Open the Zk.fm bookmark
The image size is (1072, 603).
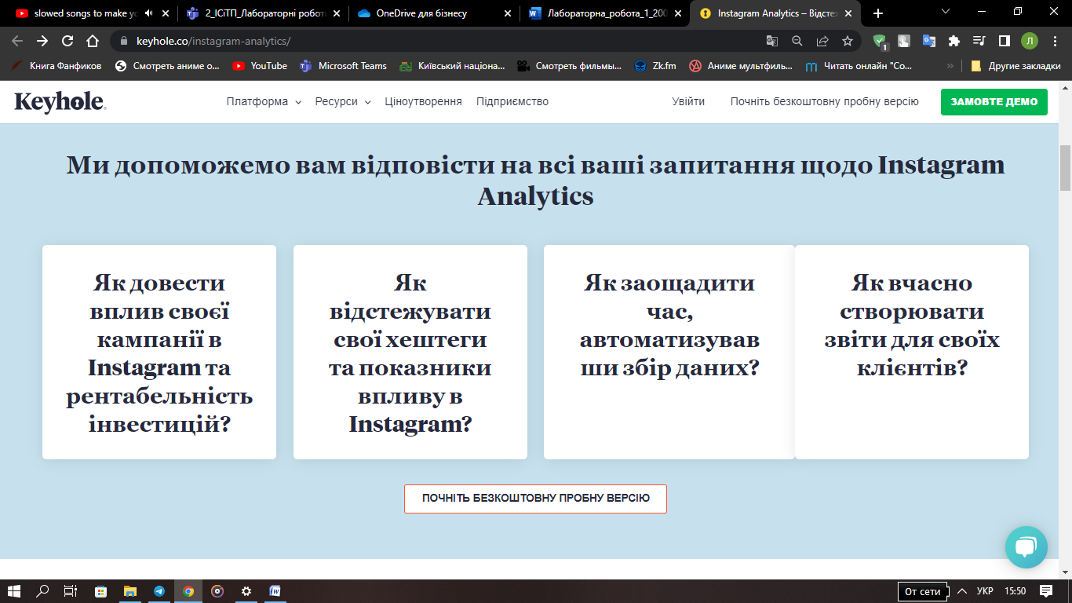click(655, 66)
